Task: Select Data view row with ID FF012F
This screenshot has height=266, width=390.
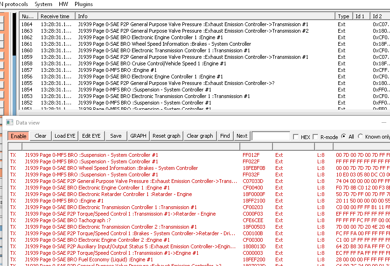Action: (x=199, y=155)
